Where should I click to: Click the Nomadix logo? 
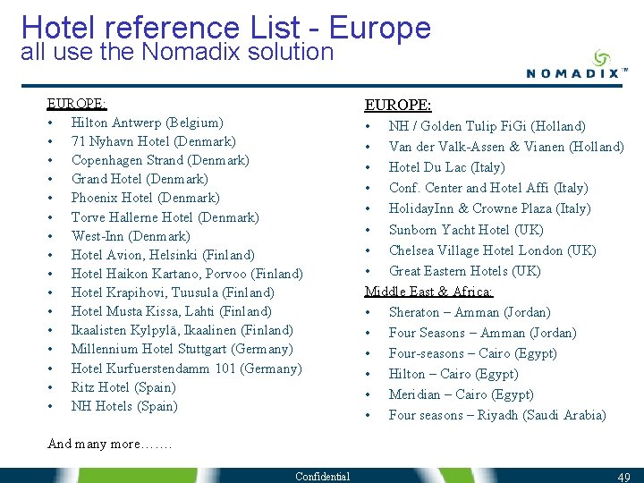point(577,64)
